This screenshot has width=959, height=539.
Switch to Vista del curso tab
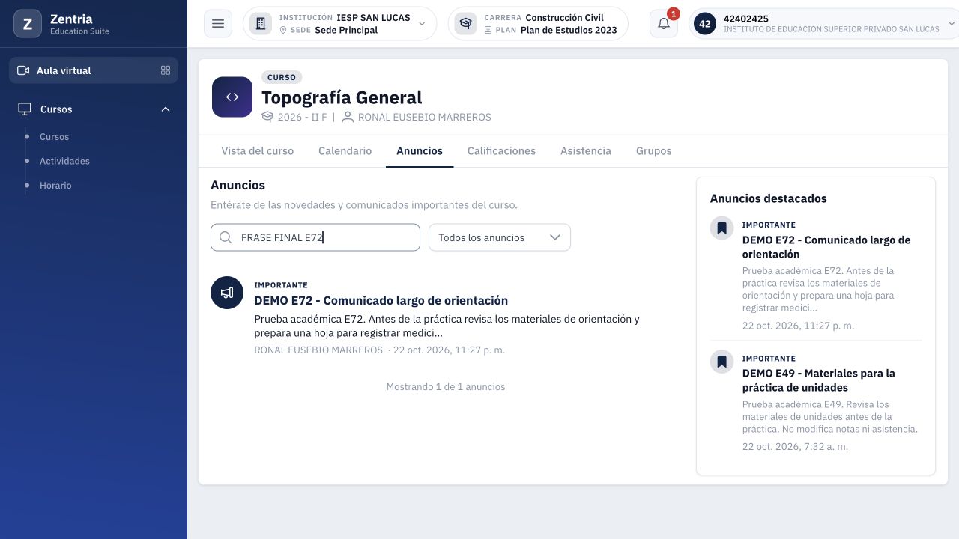click(258, 151)
